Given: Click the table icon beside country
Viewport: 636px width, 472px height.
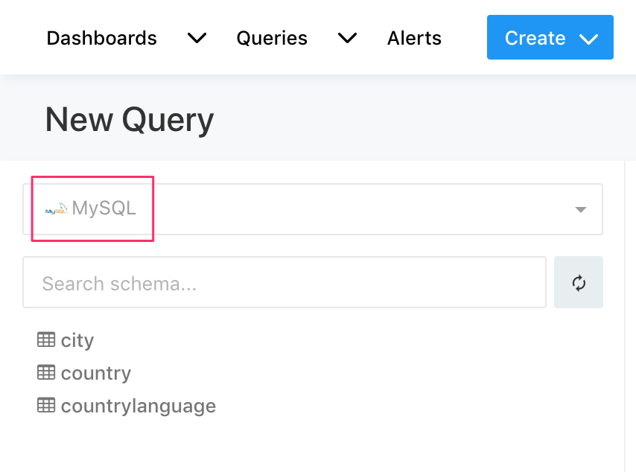Looking at the screenshot, I should (46, 372).
